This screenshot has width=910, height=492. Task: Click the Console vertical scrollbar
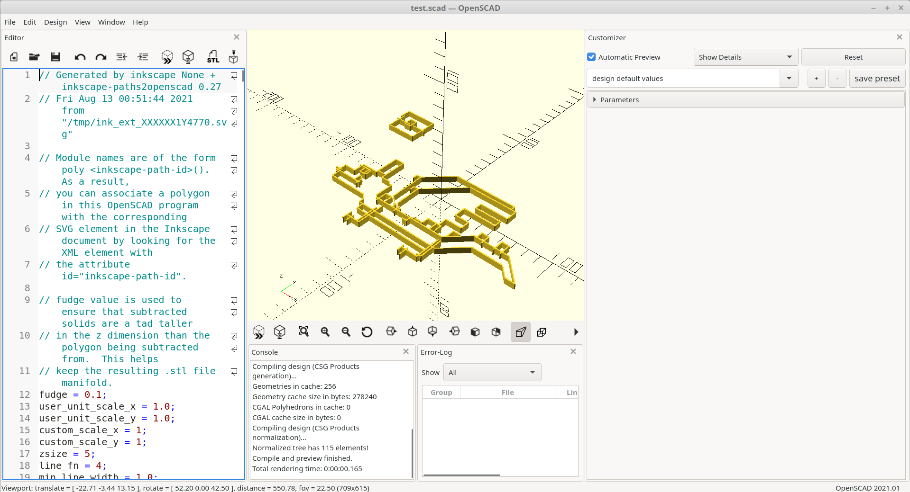(412, 453)
